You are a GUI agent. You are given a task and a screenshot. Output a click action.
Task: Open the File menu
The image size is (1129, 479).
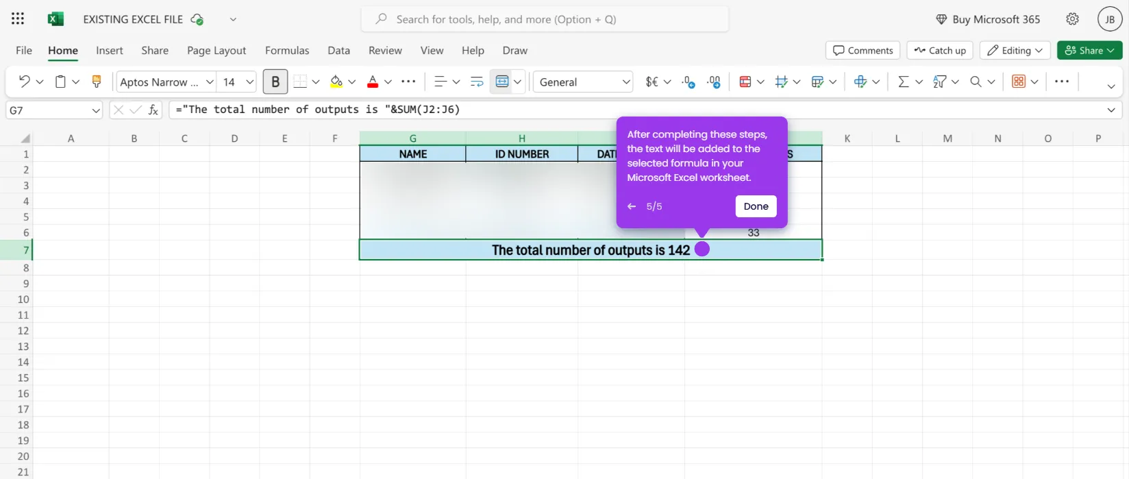point(24,50)
